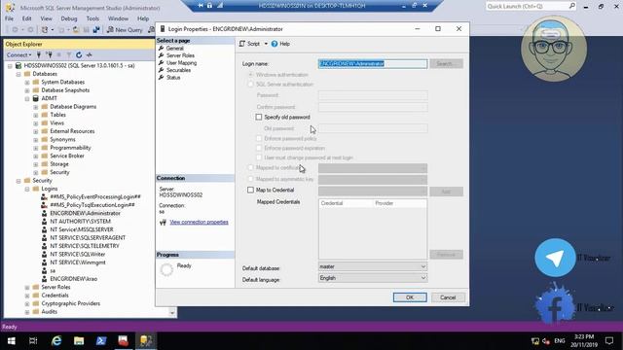Open the Edit menu

26,18
